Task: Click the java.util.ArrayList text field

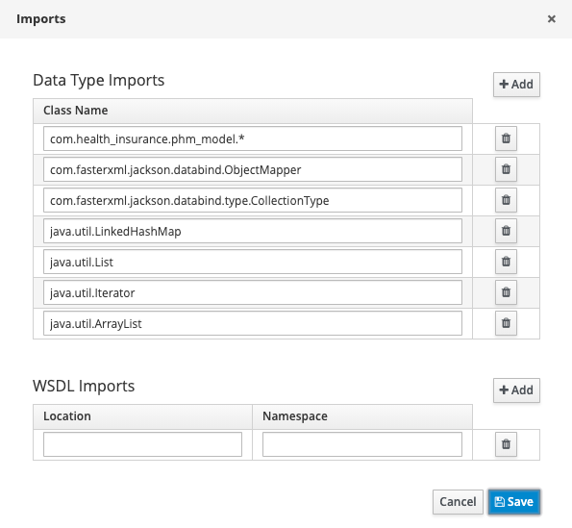Action: (x=253, y=323)
